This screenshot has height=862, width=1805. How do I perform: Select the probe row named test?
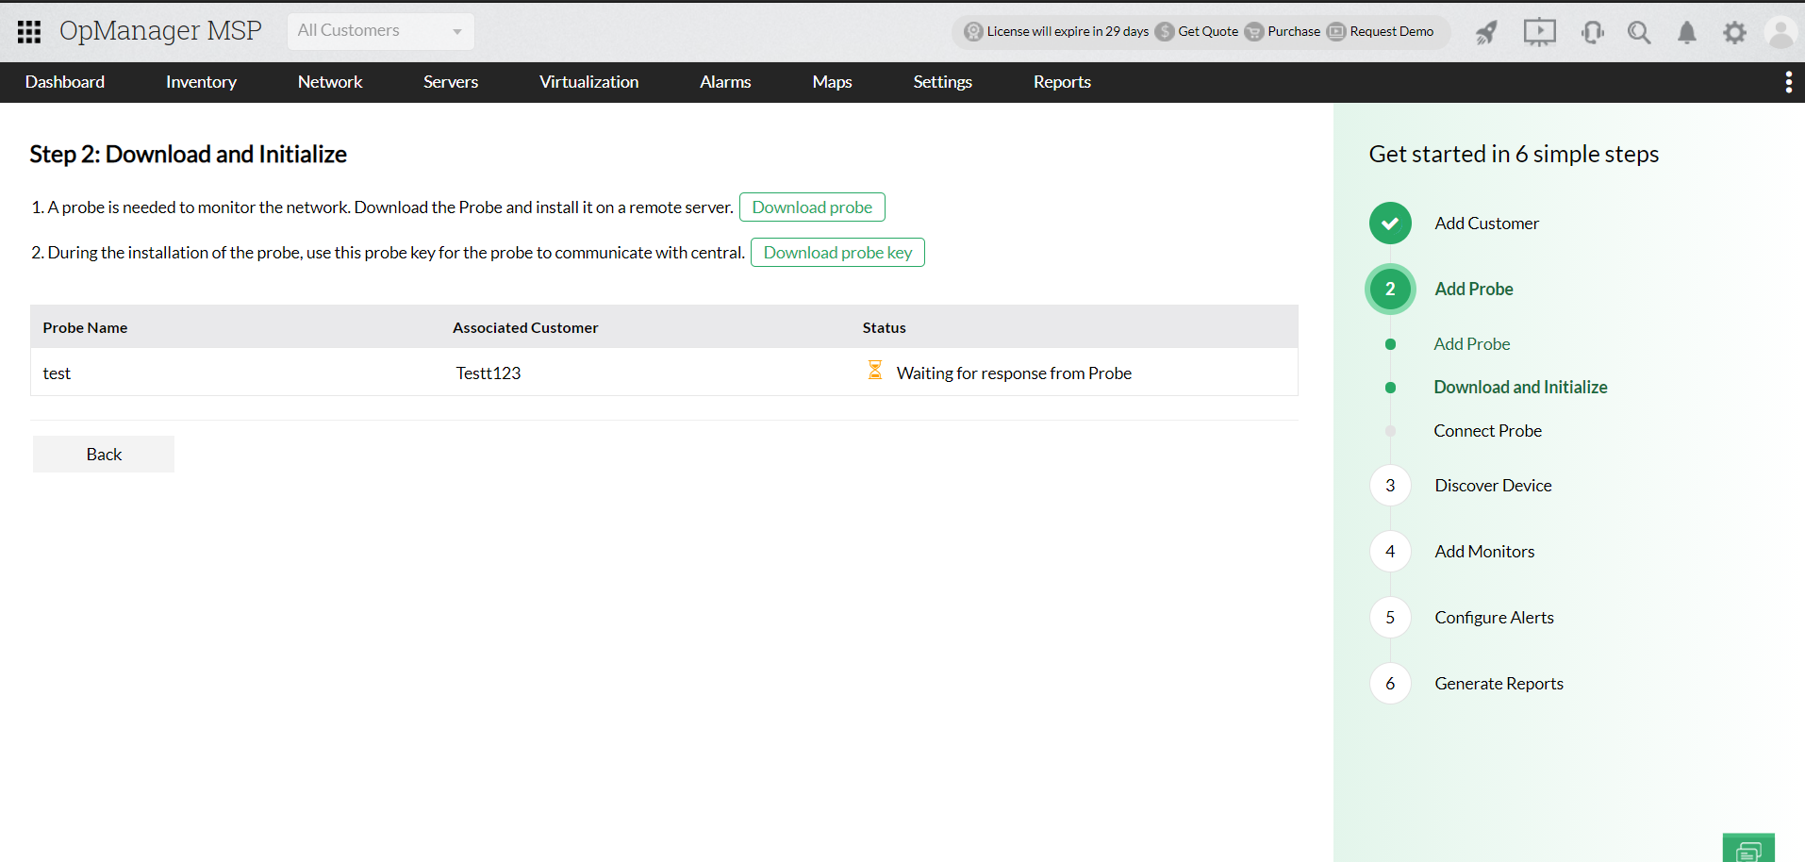[x=57, y=373]
